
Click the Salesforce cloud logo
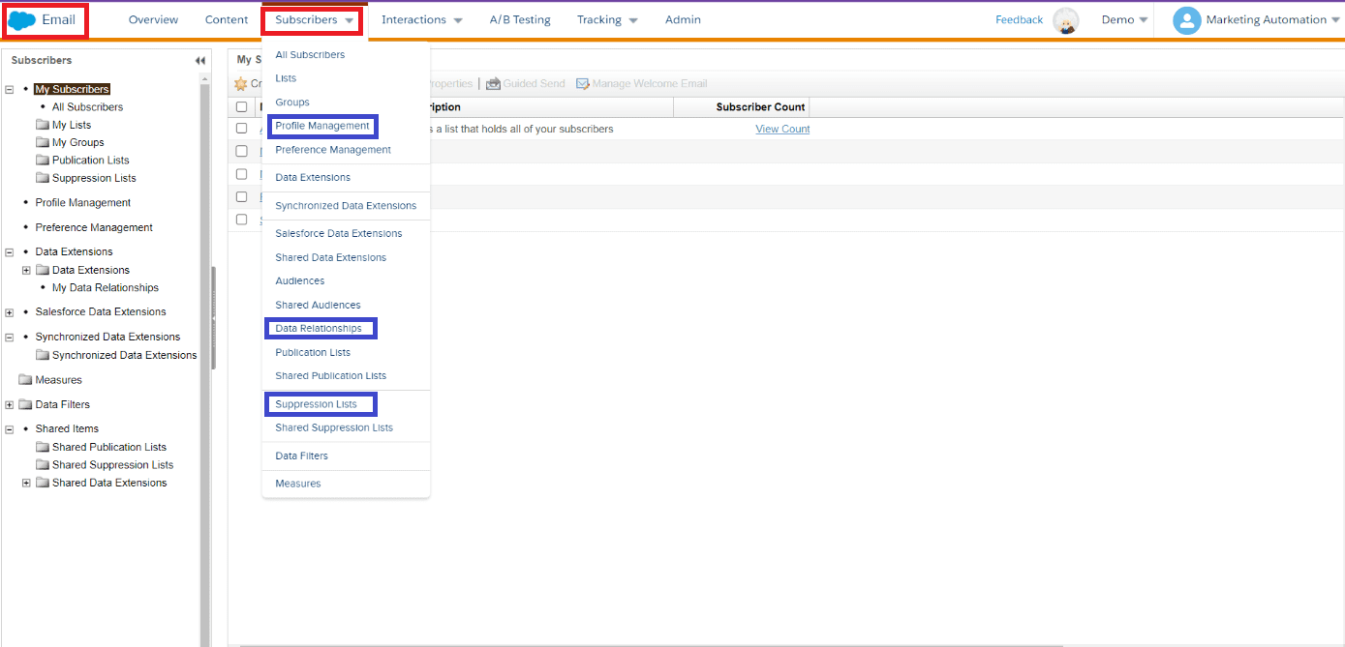click(22, 20)
